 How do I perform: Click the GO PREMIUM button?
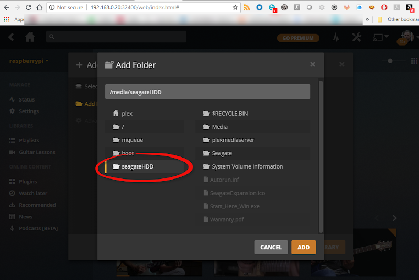[x=298, y=38]
